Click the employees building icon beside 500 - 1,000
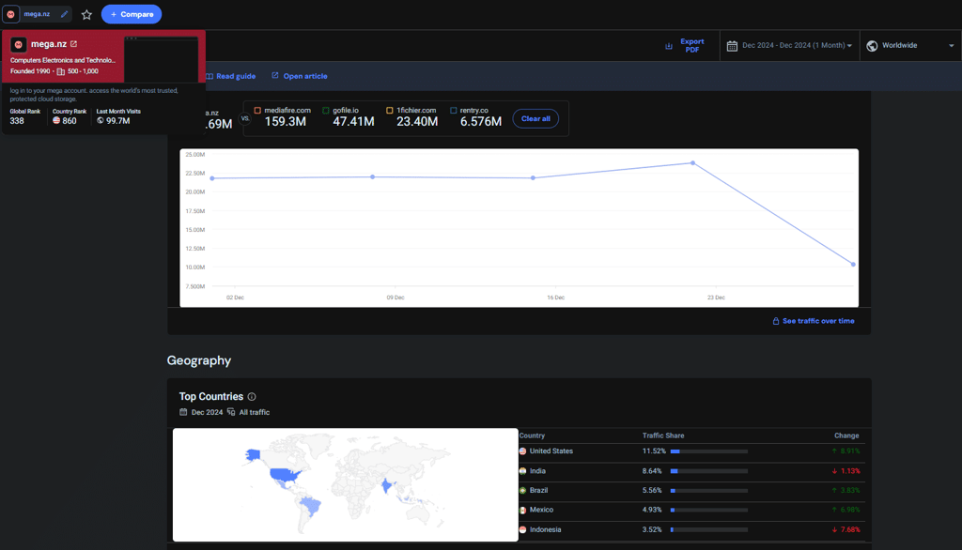Viewport: 962px width, 550px height. pyautogui.click(x=61, y=71)
